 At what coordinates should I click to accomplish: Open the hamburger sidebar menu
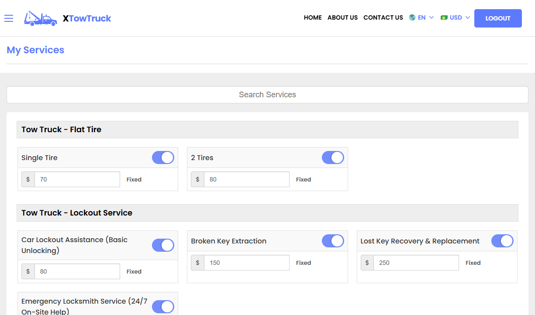pyautogui.click(x=9, y=18)
